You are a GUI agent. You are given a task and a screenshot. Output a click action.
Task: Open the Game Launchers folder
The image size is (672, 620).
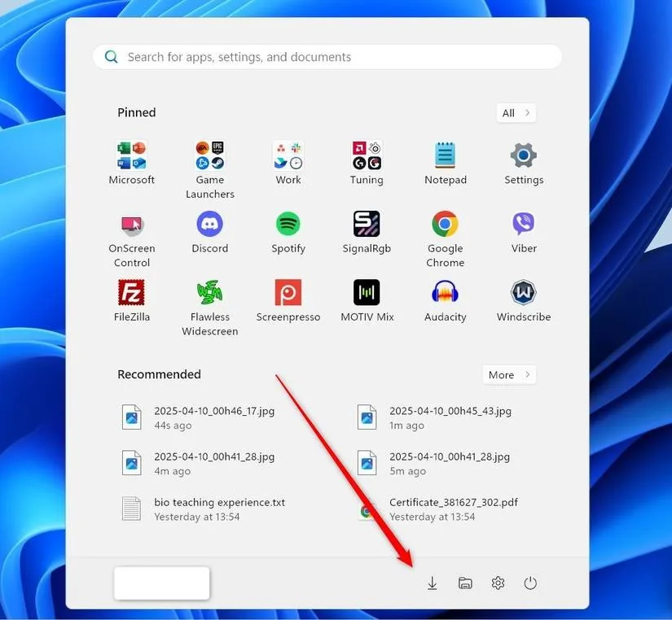209,169
